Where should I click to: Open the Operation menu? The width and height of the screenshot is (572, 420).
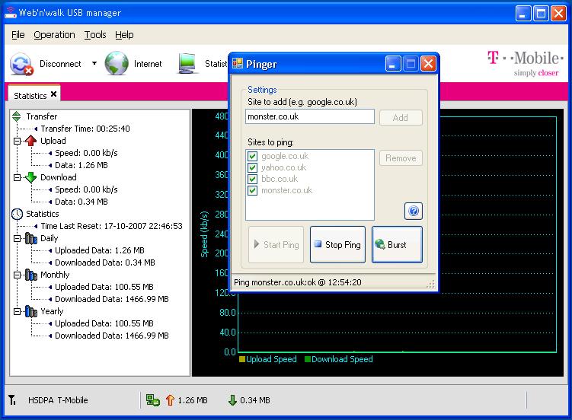point(54,34)
